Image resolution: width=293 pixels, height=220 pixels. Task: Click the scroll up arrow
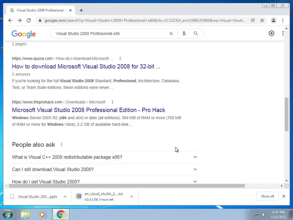click(x=286, y=28)
